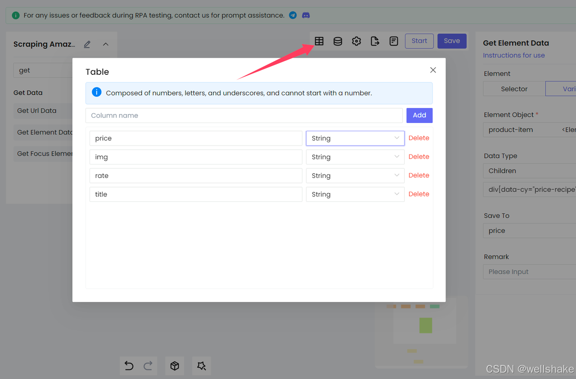
Task: Collapse the Scraping Amaz.. panel chevron
Action: [106, 44]
